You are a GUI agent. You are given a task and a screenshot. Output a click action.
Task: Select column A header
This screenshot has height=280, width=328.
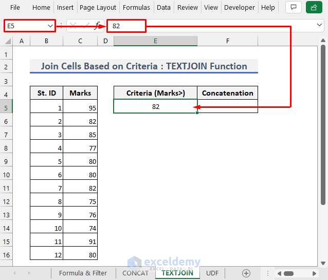coord(22,41)
